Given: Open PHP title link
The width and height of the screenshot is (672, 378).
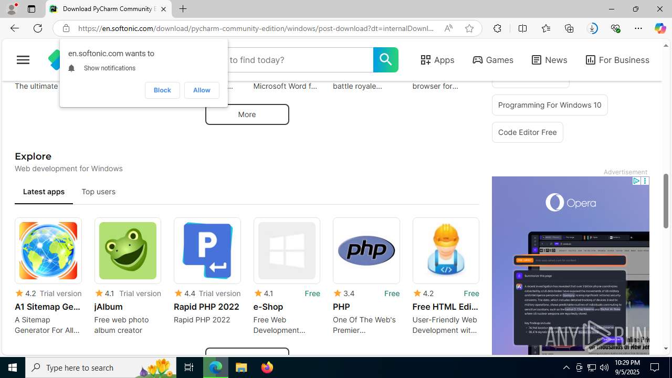Looking at the screenshot, I should 341,307.
